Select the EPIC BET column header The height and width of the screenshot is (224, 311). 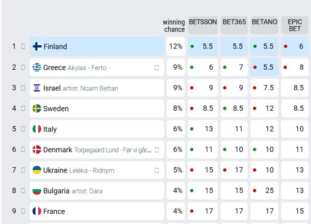[295, 25]
